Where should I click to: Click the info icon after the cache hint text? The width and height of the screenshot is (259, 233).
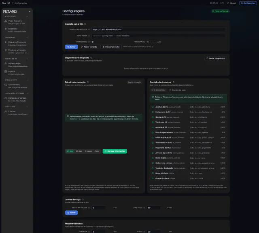point(153,47)
